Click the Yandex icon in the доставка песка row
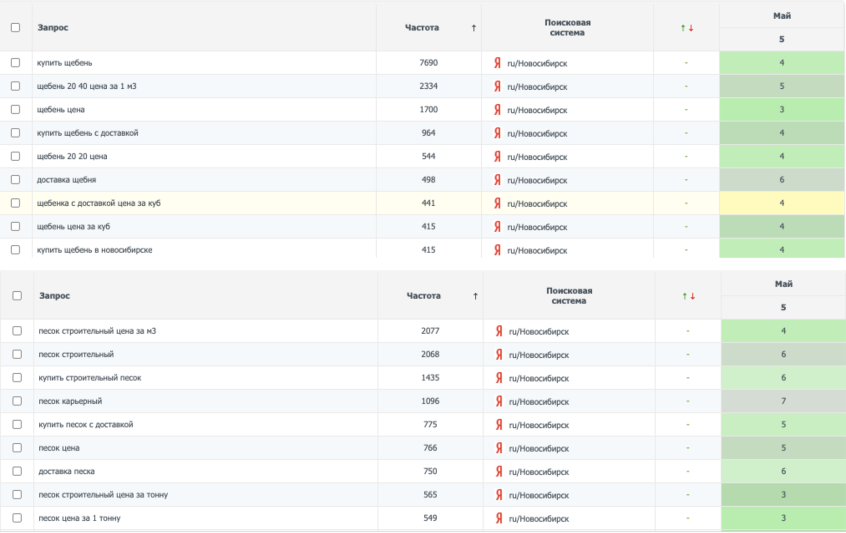 click(x=499, y=472)
